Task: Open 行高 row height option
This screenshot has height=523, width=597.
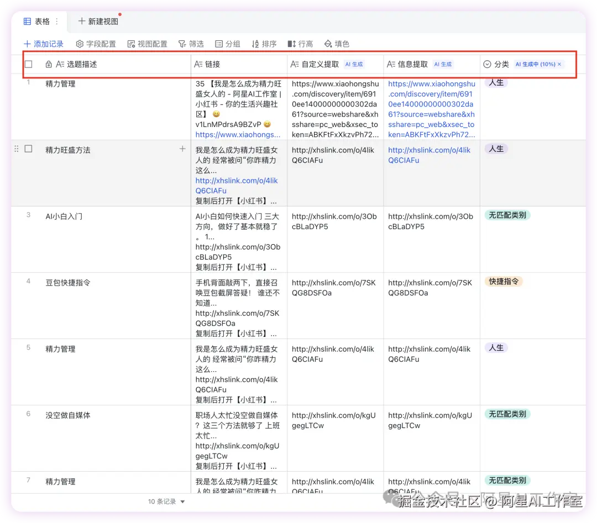Action: 300,44
